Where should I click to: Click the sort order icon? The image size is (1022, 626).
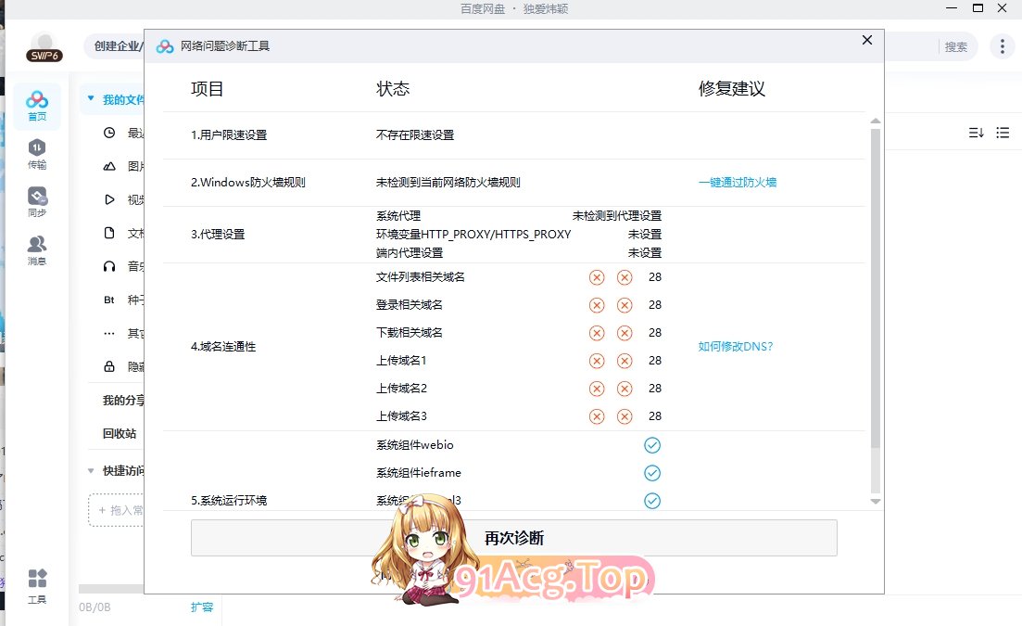tap(976, 133)
